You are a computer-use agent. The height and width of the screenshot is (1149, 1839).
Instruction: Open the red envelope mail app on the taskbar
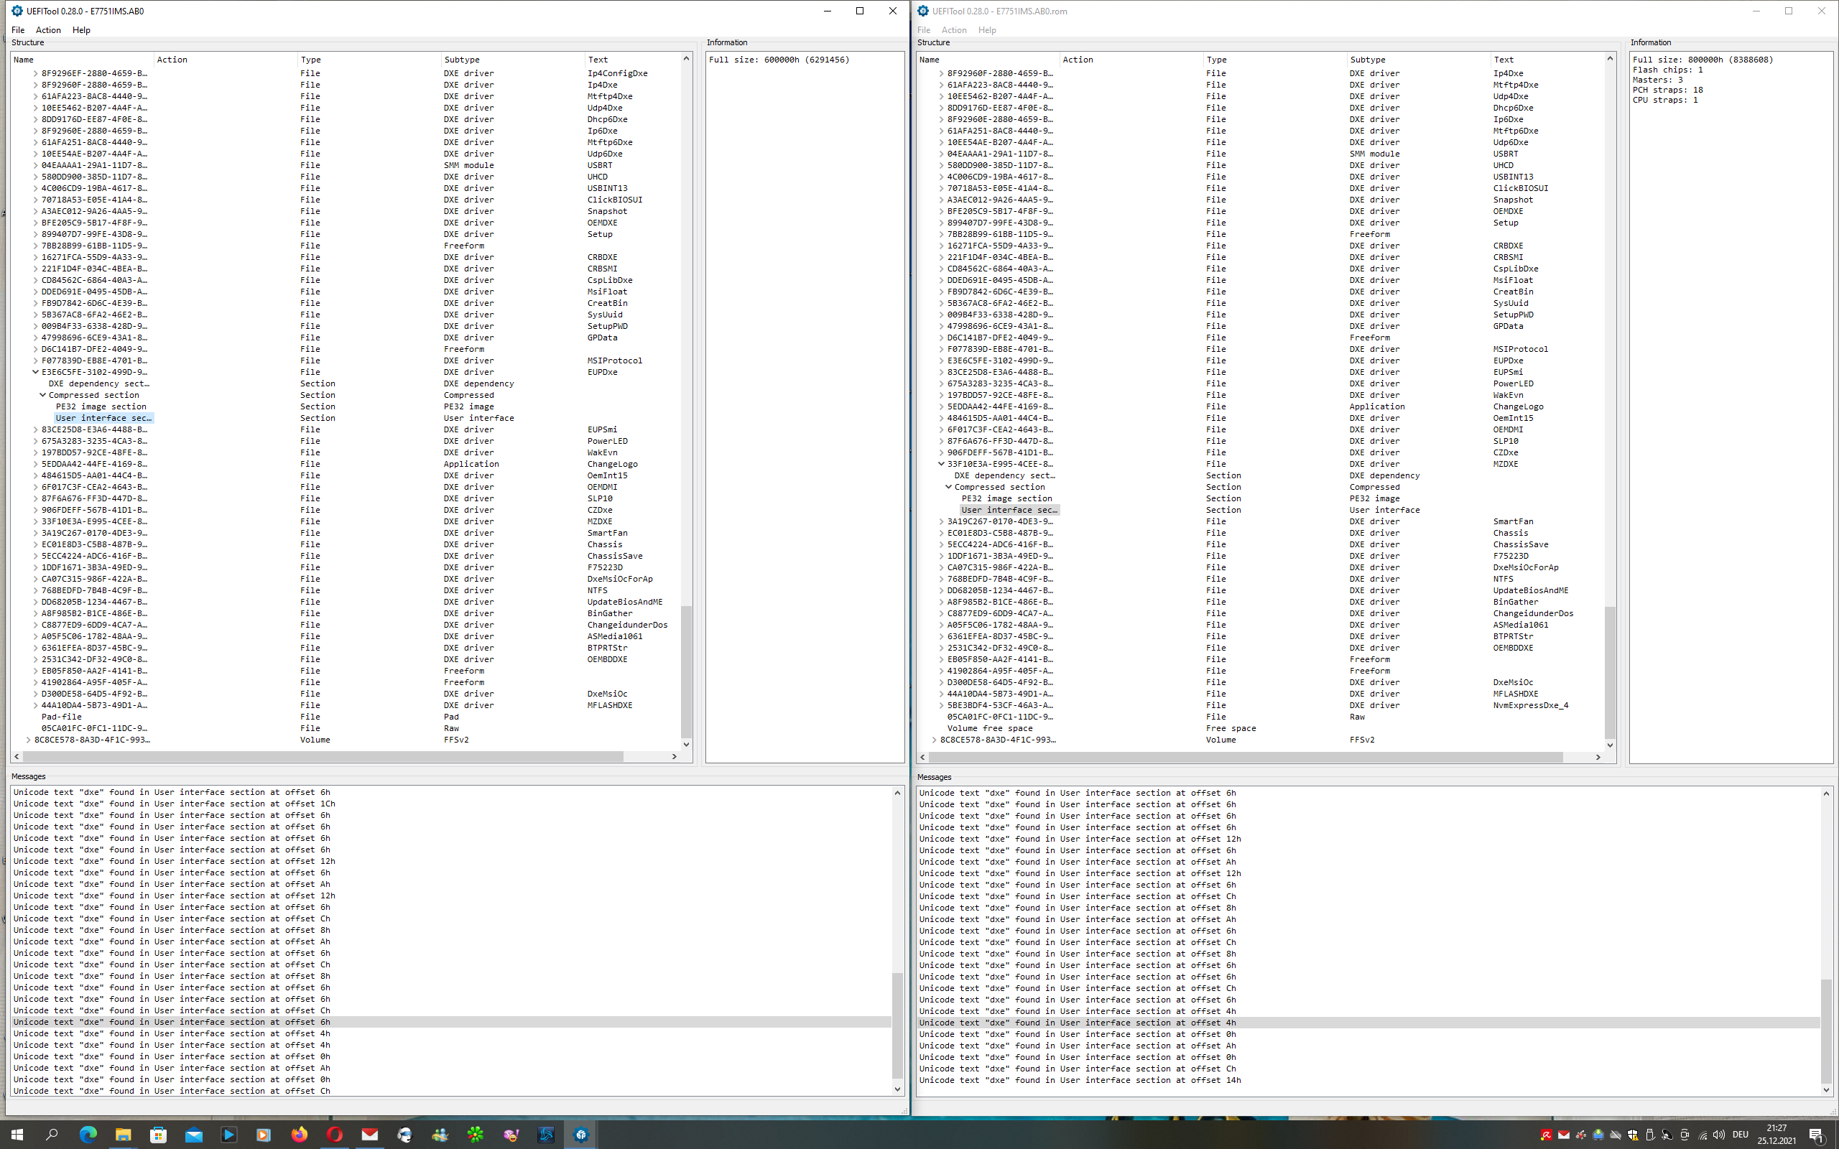tap(370, 1135)
